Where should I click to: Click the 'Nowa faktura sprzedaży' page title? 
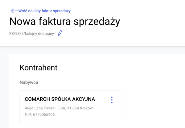[x=65, y=21]
